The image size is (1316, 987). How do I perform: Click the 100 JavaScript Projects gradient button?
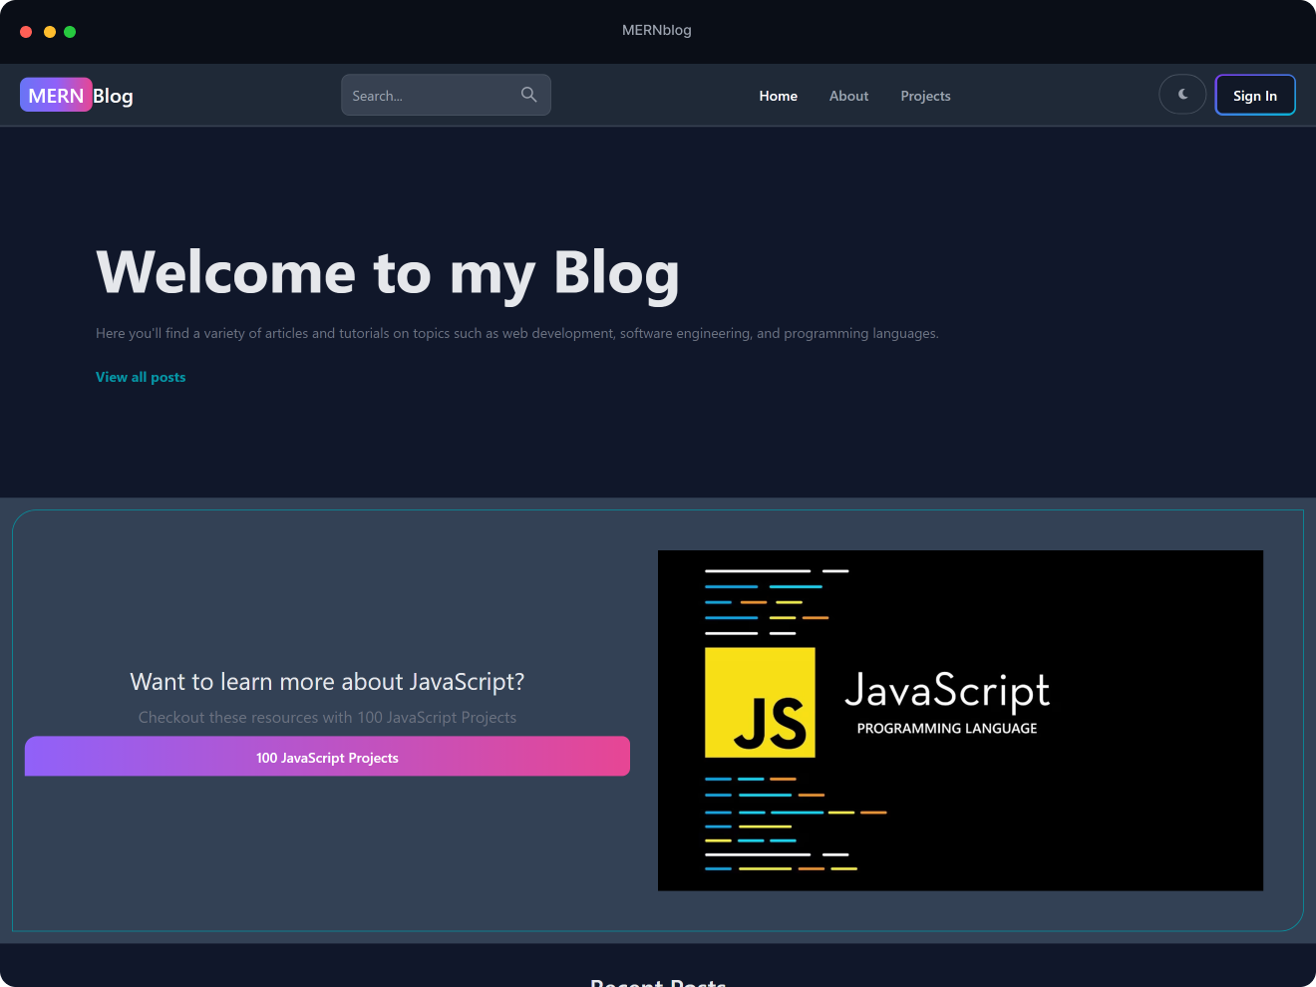(327, 757)
